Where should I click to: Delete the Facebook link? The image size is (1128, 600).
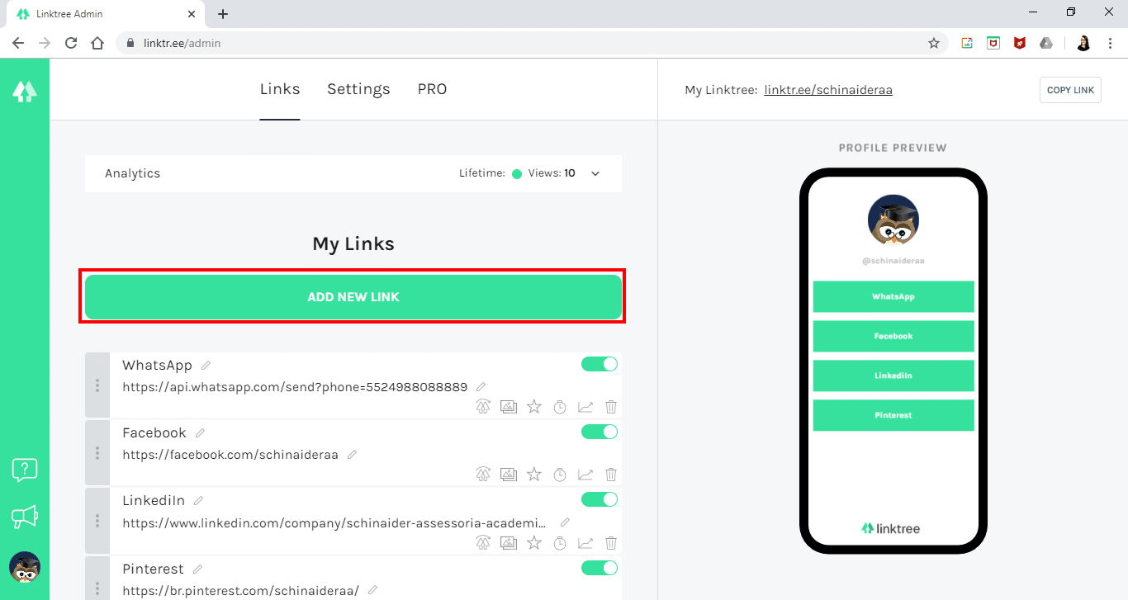pos(611,474)
